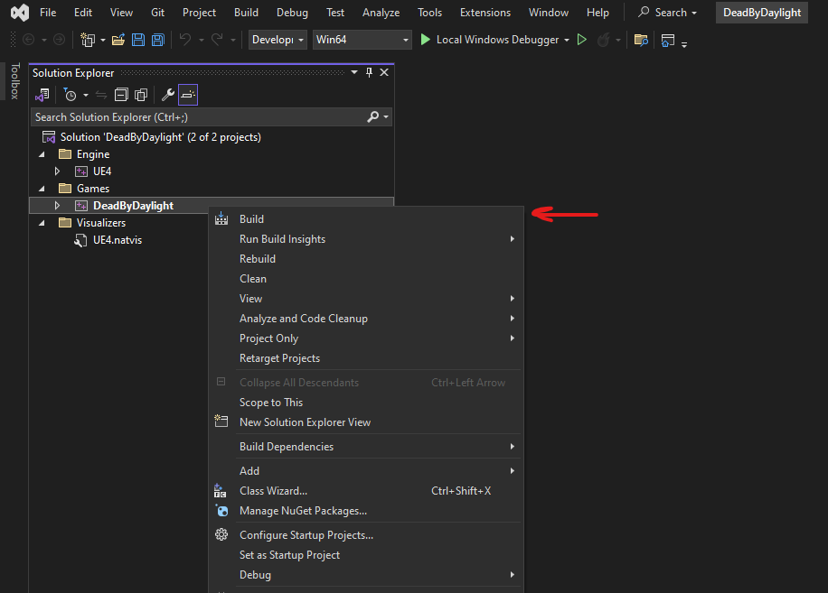
Task: Collapse the Engine folder
Action: 40,153
